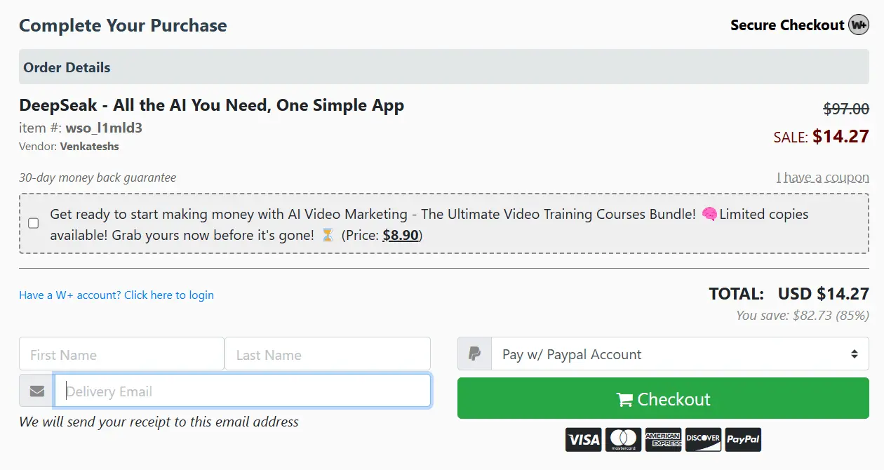
Task: Click the $8.90 bundle price link
Action: (401, 236)
